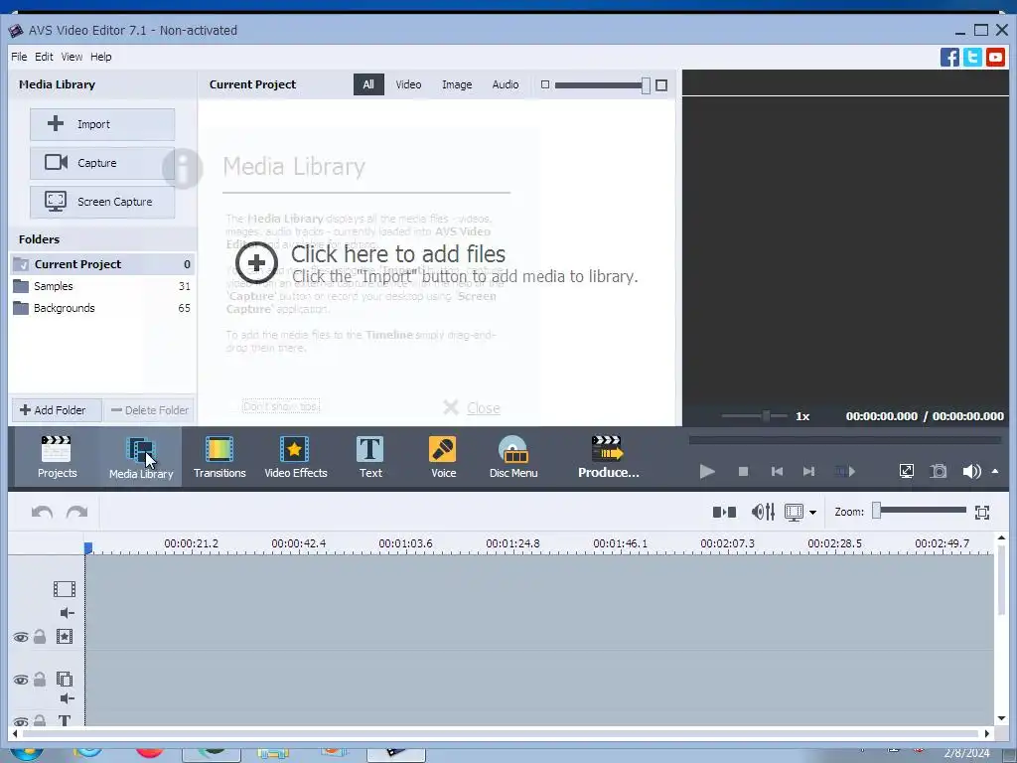The image size is (1017, 763).
Task: Go to previous frame button
Action: [x=777, y=472]
